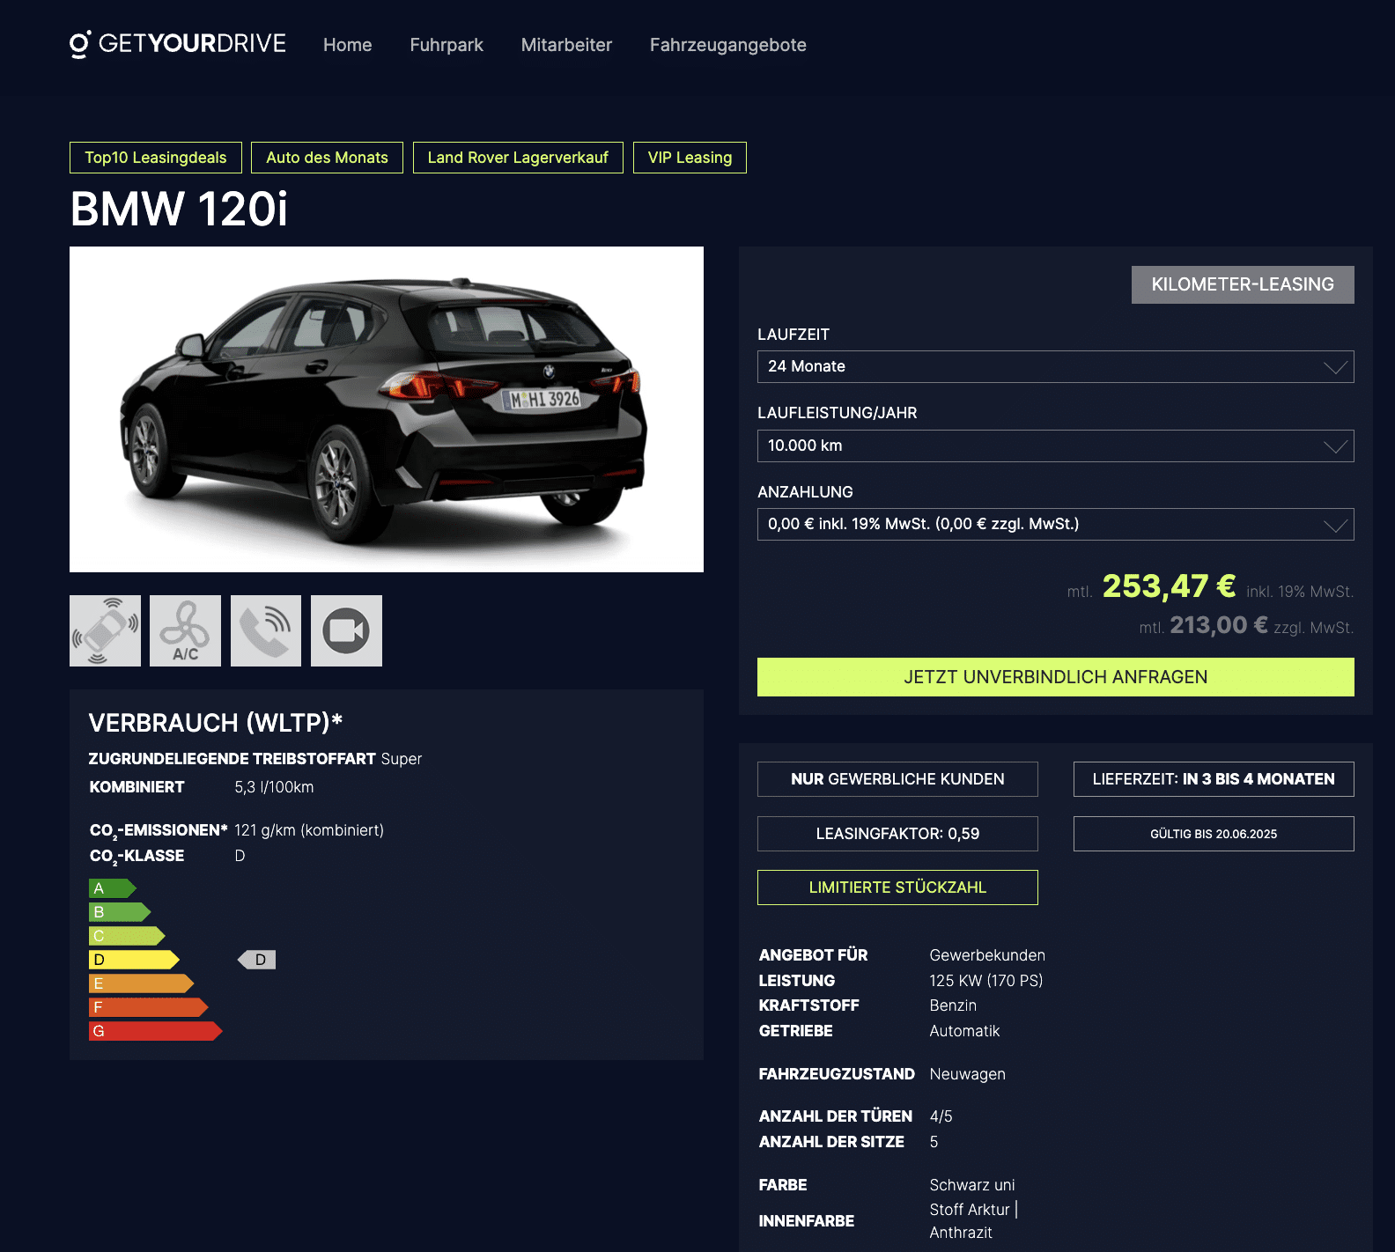Click the green CO2 class B bar

(120, 912)
